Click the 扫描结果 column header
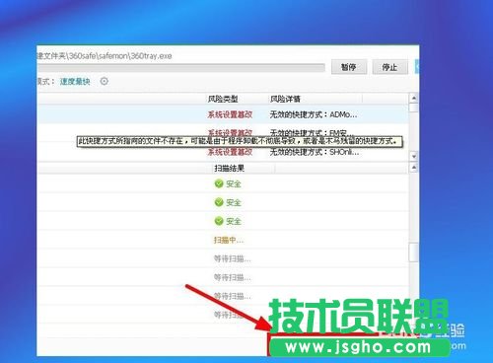This screenshot has height=363, width=493. (x=229, y=169)
